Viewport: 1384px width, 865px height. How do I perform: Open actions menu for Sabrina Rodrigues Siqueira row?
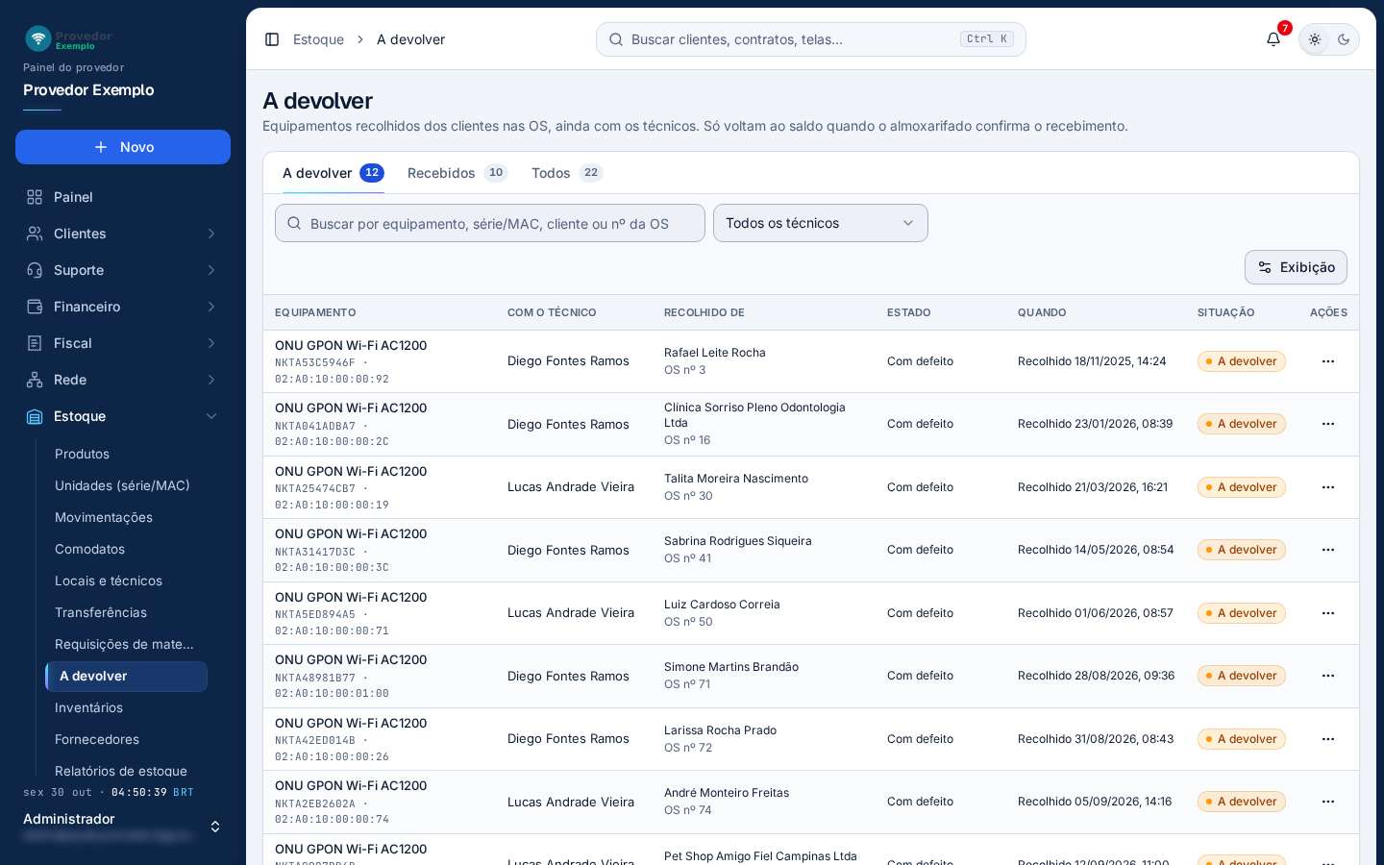(1328, 550)
